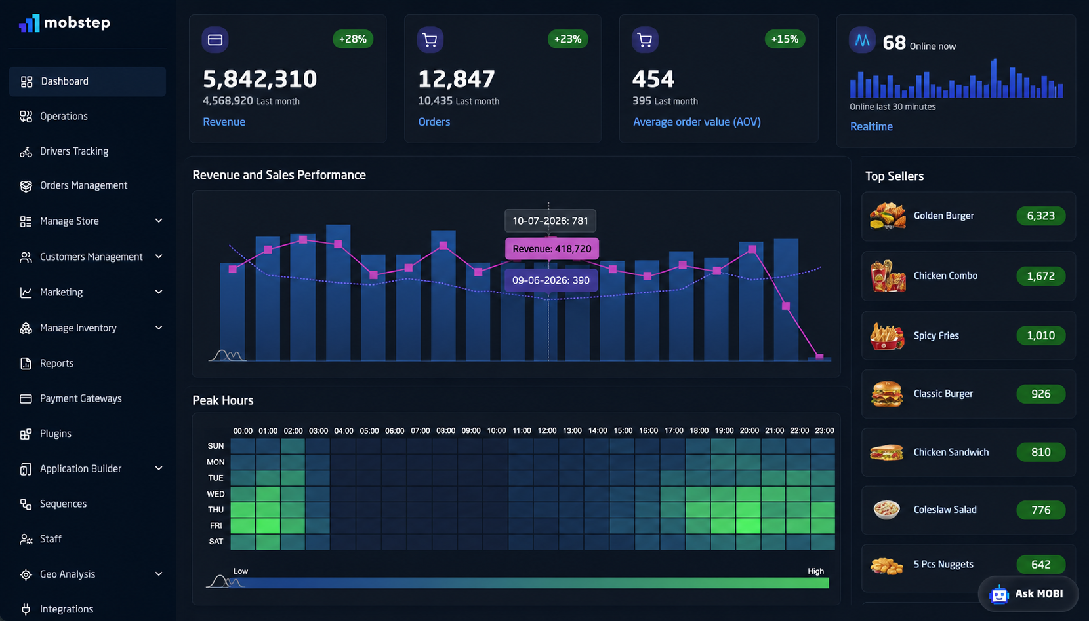Expand the Customers Management chevron
The width and height of the screenshot is (1089, 621).
click(159, 256)
